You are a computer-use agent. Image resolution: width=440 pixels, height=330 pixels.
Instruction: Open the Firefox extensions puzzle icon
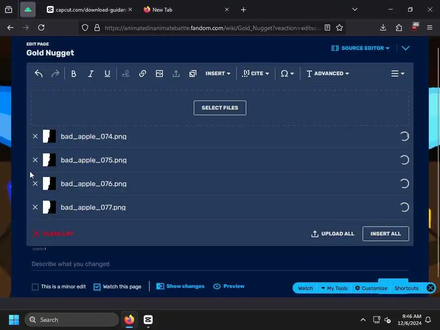(399, 27)
